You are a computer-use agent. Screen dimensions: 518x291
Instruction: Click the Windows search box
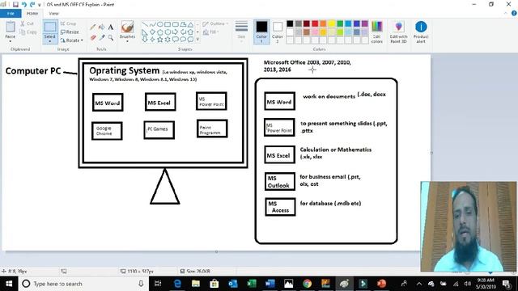[x=83, y=284]
